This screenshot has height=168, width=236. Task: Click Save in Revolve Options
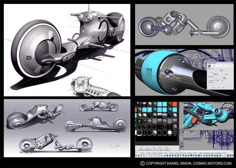218,88
